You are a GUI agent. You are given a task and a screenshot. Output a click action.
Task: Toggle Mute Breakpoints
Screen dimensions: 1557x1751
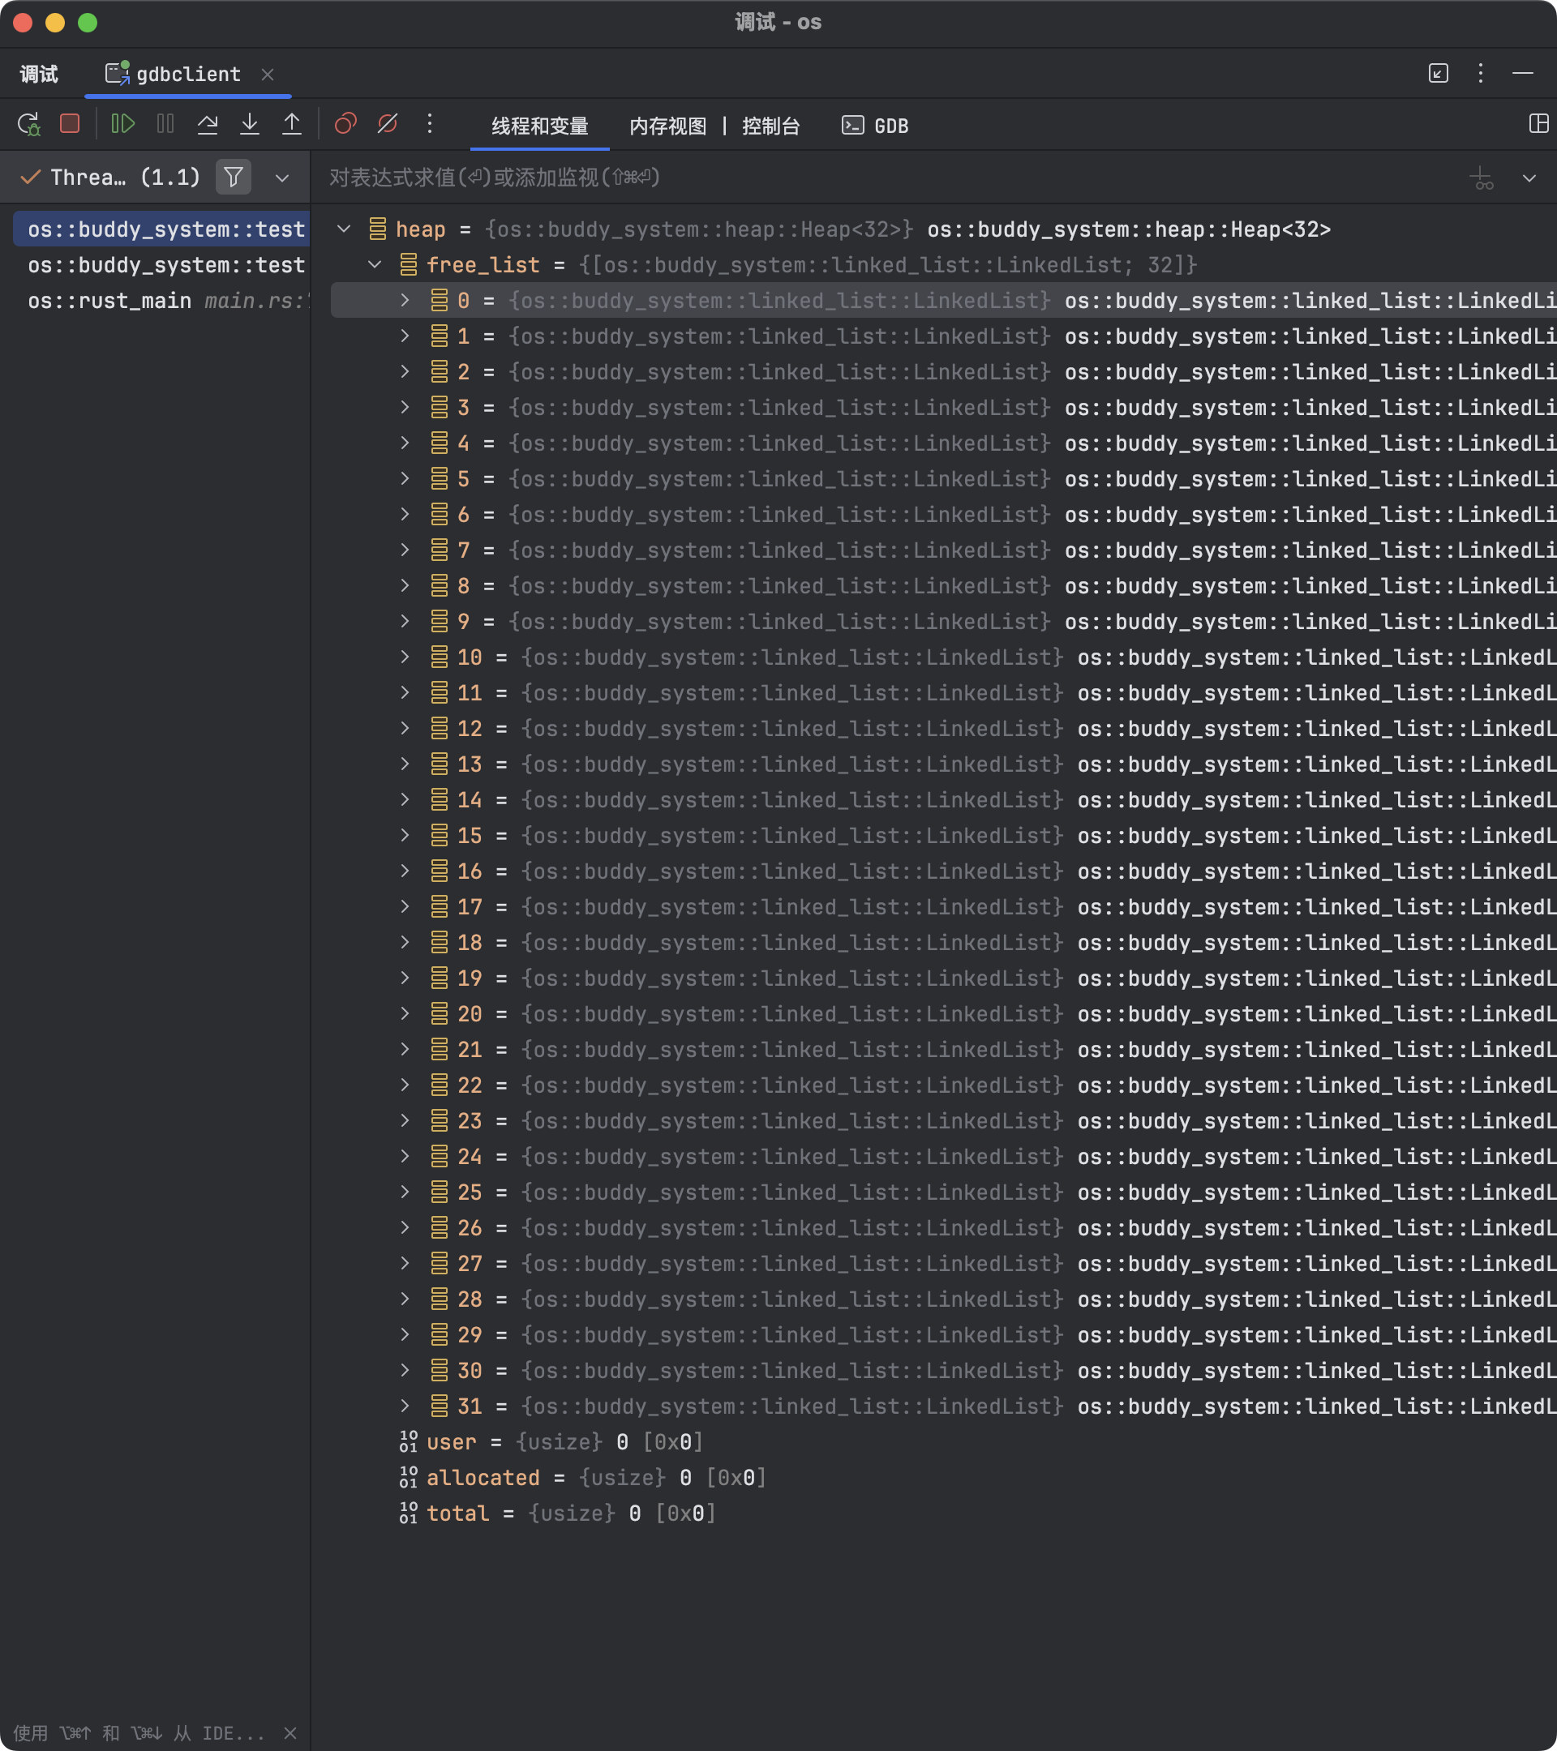(x=388, y=124)
